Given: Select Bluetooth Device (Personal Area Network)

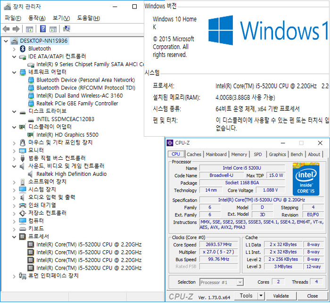Looking at the screenshot, I should point(86,80).
